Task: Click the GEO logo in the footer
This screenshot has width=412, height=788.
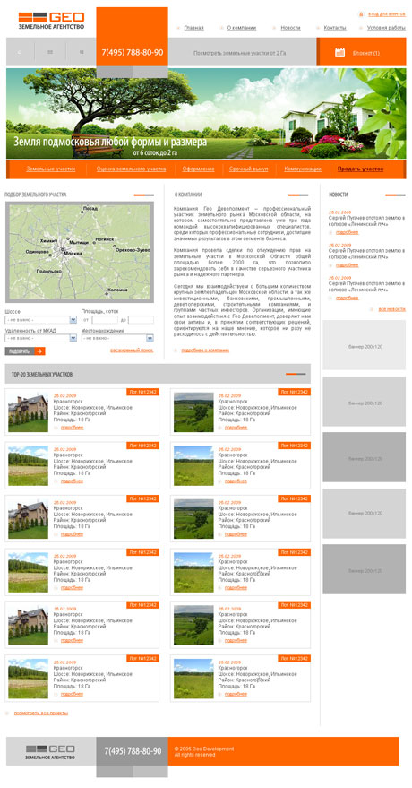Action: pos(50,752)
